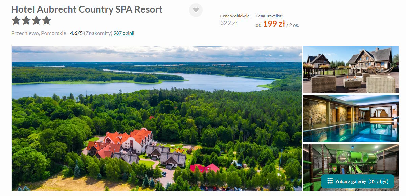The image size is (406, 196).
Task: Click the third star in hotel rating
Action: [x=36, y=21]
